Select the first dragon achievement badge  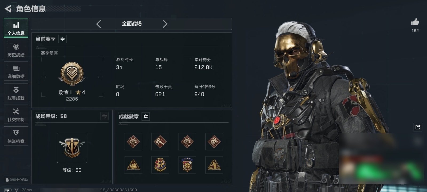click(133, 142)
